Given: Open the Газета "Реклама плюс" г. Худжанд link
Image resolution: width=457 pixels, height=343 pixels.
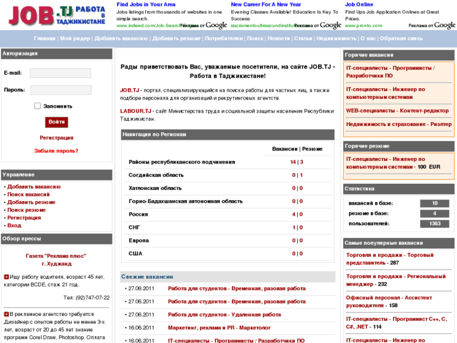Looking at the screenshot, I should (x=56, y=260).
